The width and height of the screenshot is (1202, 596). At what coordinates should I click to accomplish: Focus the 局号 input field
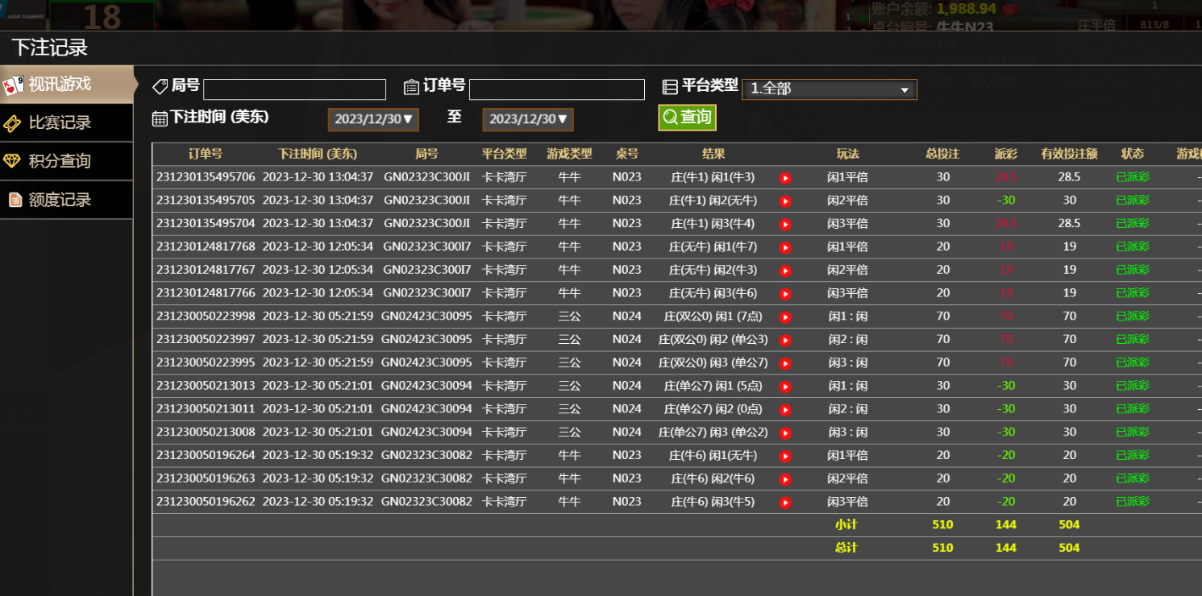pyautogui.click(x=294, y=89)
